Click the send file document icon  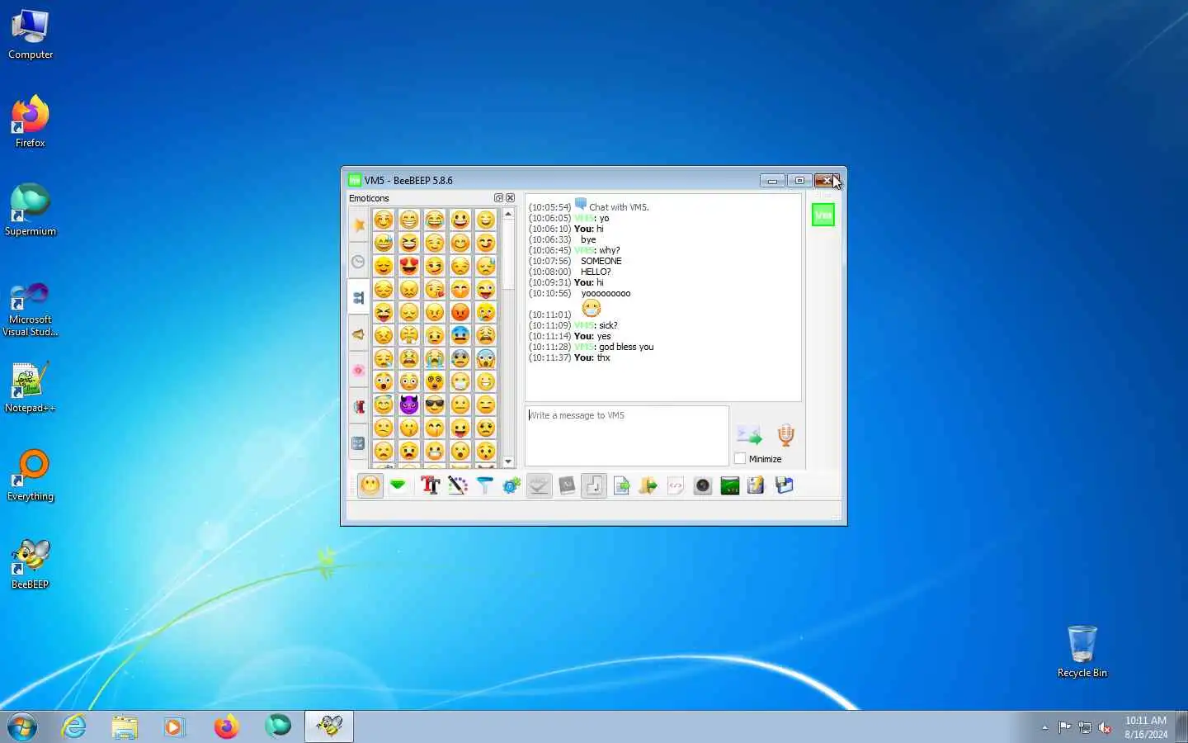pyautogui.click(x=621, y=485)
